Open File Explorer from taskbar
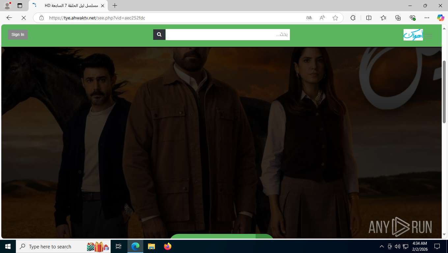The image size is (448, 253). tap(151, 246)
